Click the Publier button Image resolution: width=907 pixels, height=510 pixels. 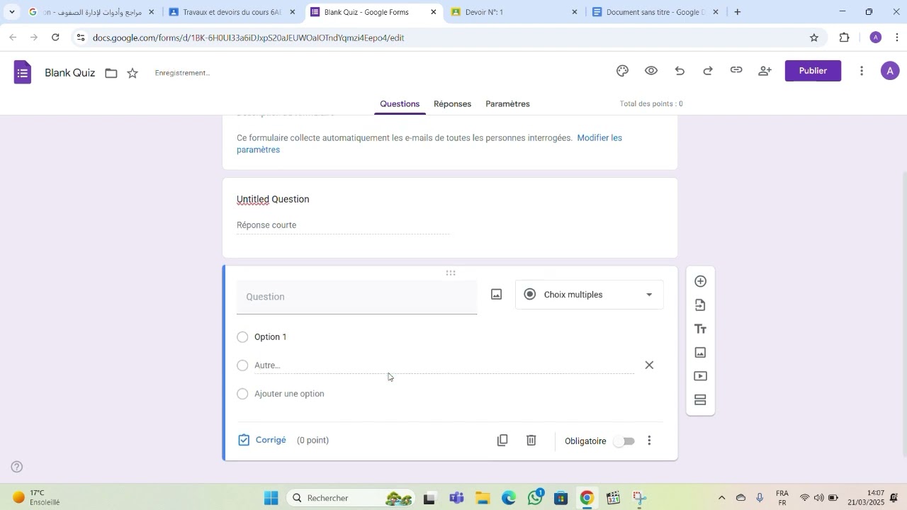click(x=813, y=71)
